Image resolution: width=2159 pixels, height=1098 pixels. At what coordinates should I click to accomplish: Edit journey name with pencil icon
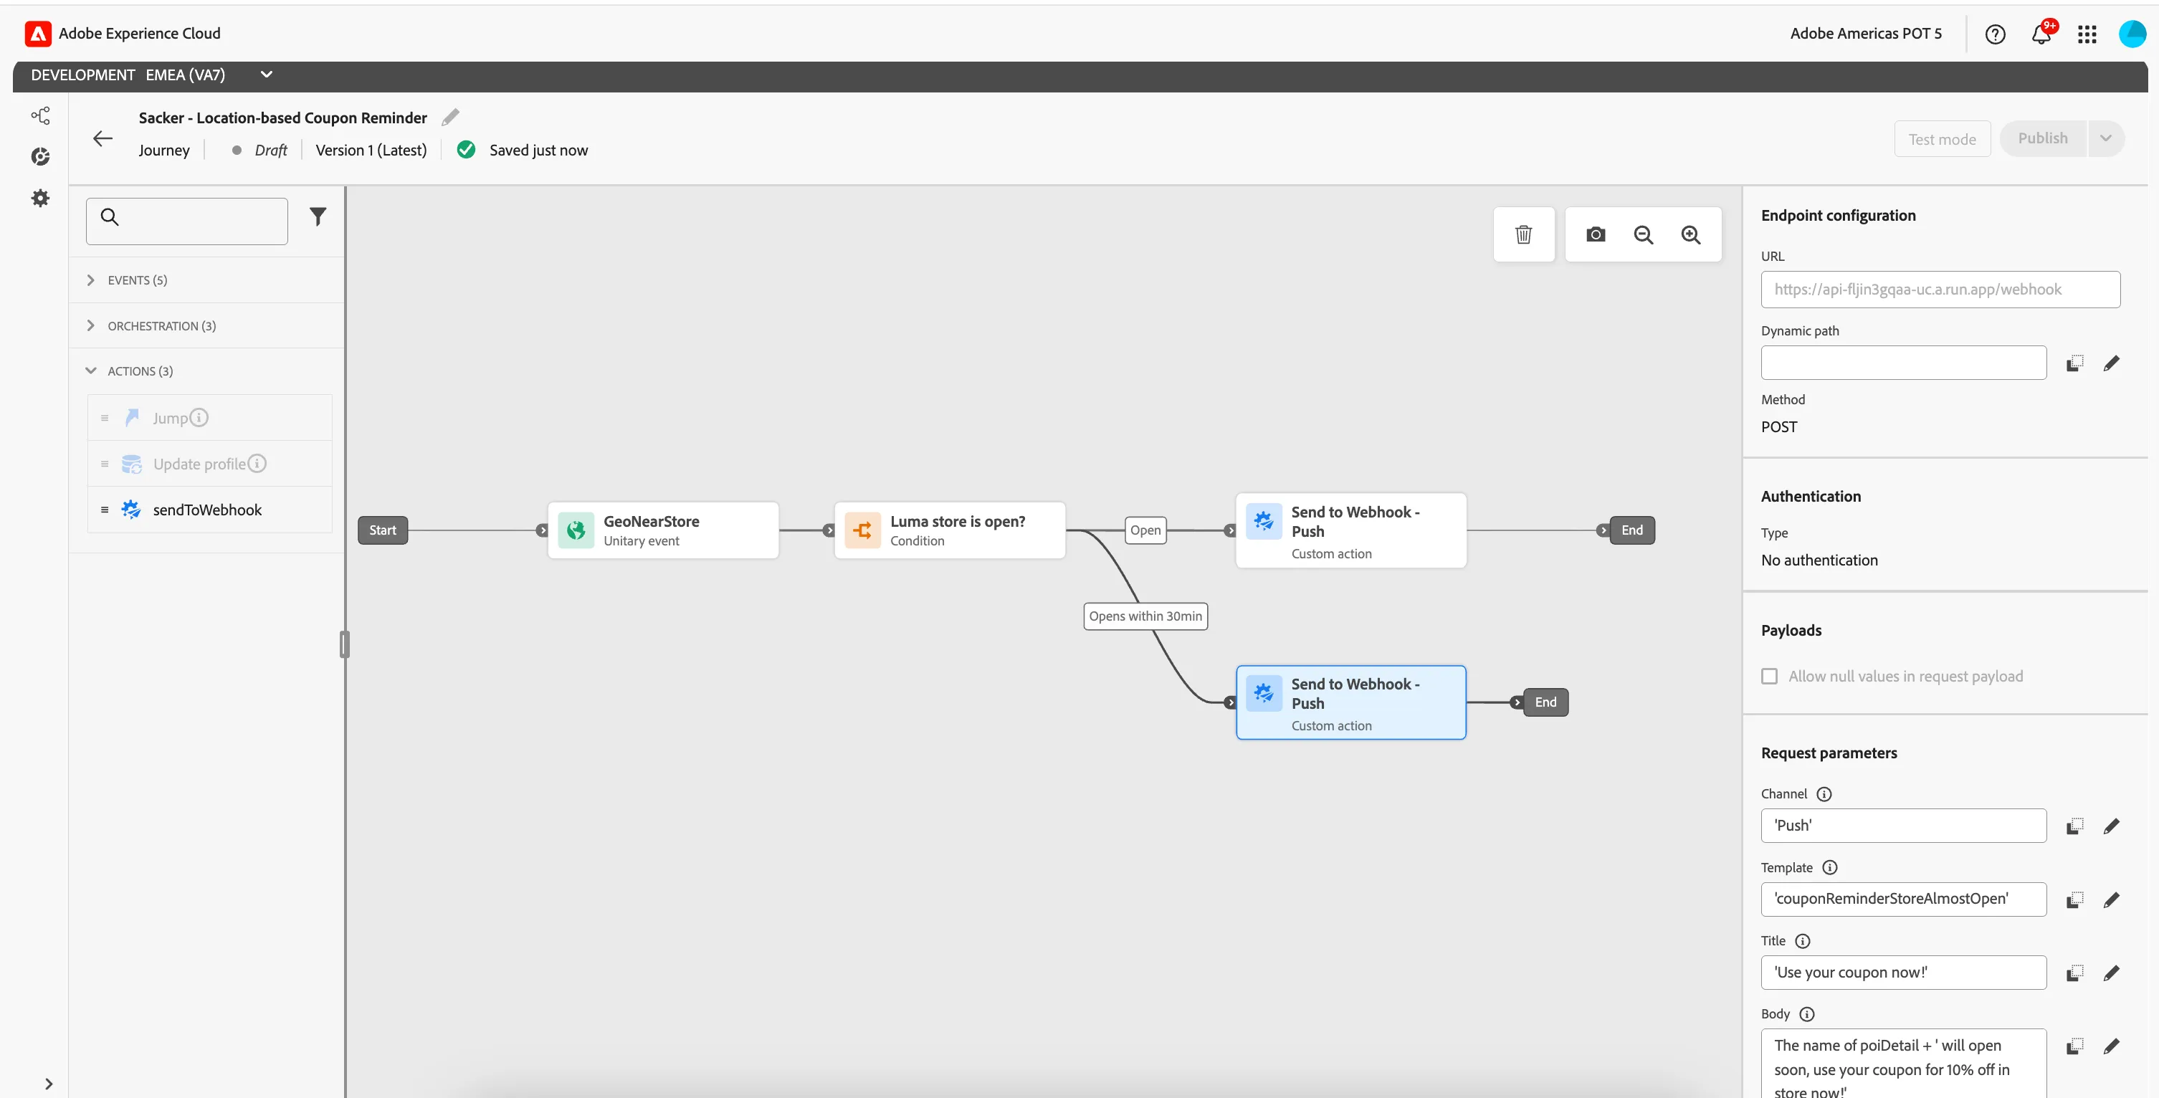click(x=450, y=118)
